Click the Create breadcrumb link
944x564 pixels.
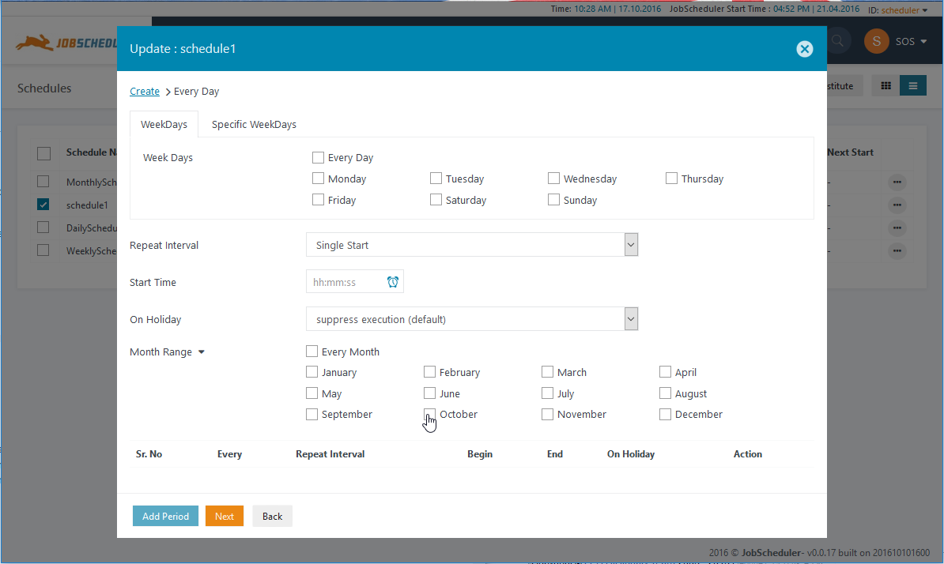145,92
